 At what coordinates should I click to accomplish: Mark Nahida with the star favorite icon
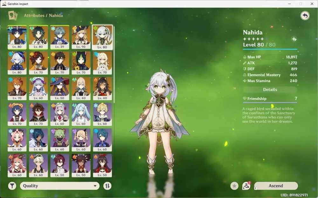coord(234,186)
